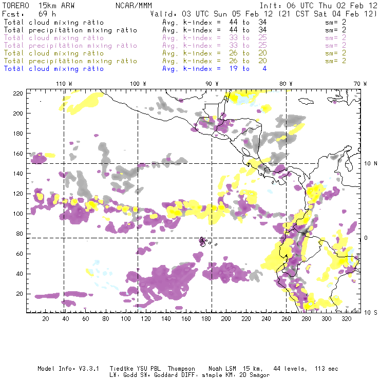Viewport: 380px width, 380px height.
Task: Select the "90 W" longitude label
Action: [212, 84]
